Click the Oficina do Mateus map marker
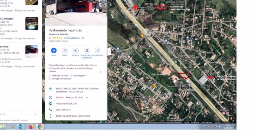The height and width of the screenshot is (136, 257). (176, 62)
